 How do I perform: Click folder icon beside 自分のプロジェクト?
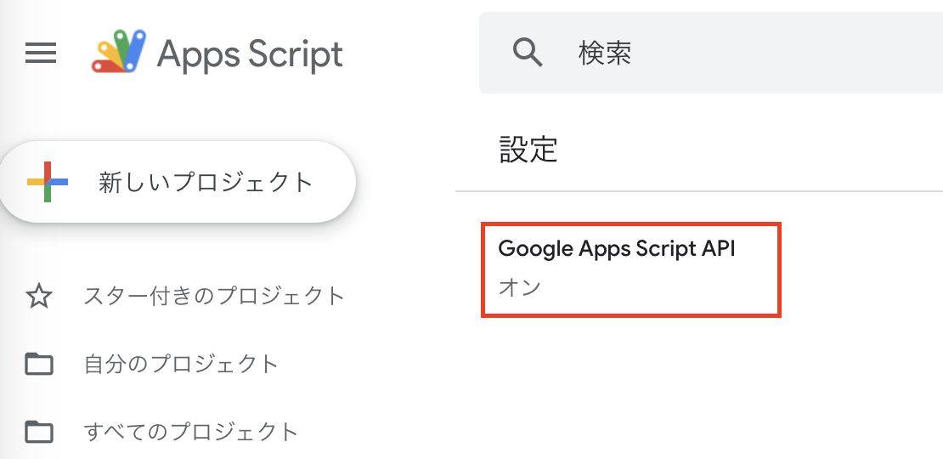(39, 364)
